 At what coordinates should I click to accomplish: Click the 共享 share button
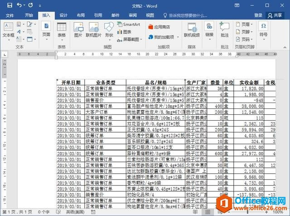pos(275,15)
